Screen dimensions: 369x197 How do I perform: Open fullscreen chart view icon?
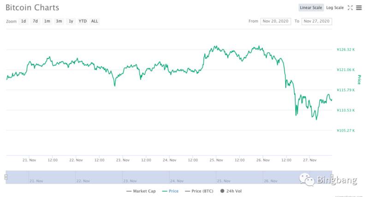click(350, 8)
